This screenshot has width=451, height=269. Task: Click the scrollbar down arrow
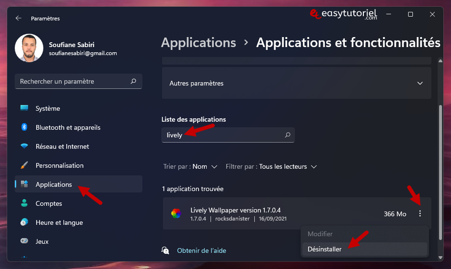tap(441, 258)
